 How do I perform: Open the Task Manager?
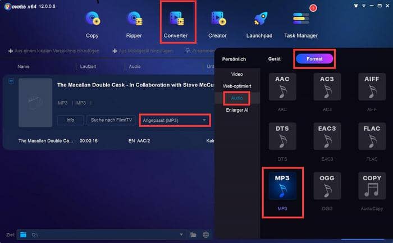coord(301,25)
